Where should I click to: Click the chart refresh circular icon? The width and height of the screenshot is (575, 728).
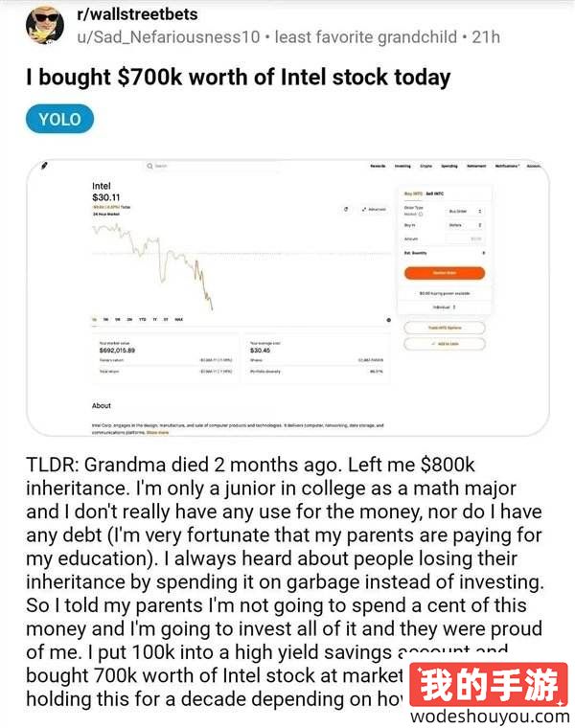pyautogui.click(x=346, y=210)
